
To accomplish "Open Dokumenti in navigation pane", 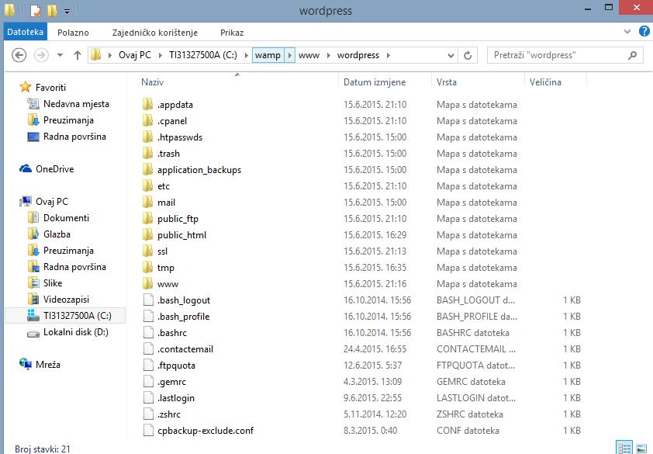I will click(x=66, y=217).
